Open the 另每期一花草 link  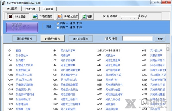click(x=23, y=109)
